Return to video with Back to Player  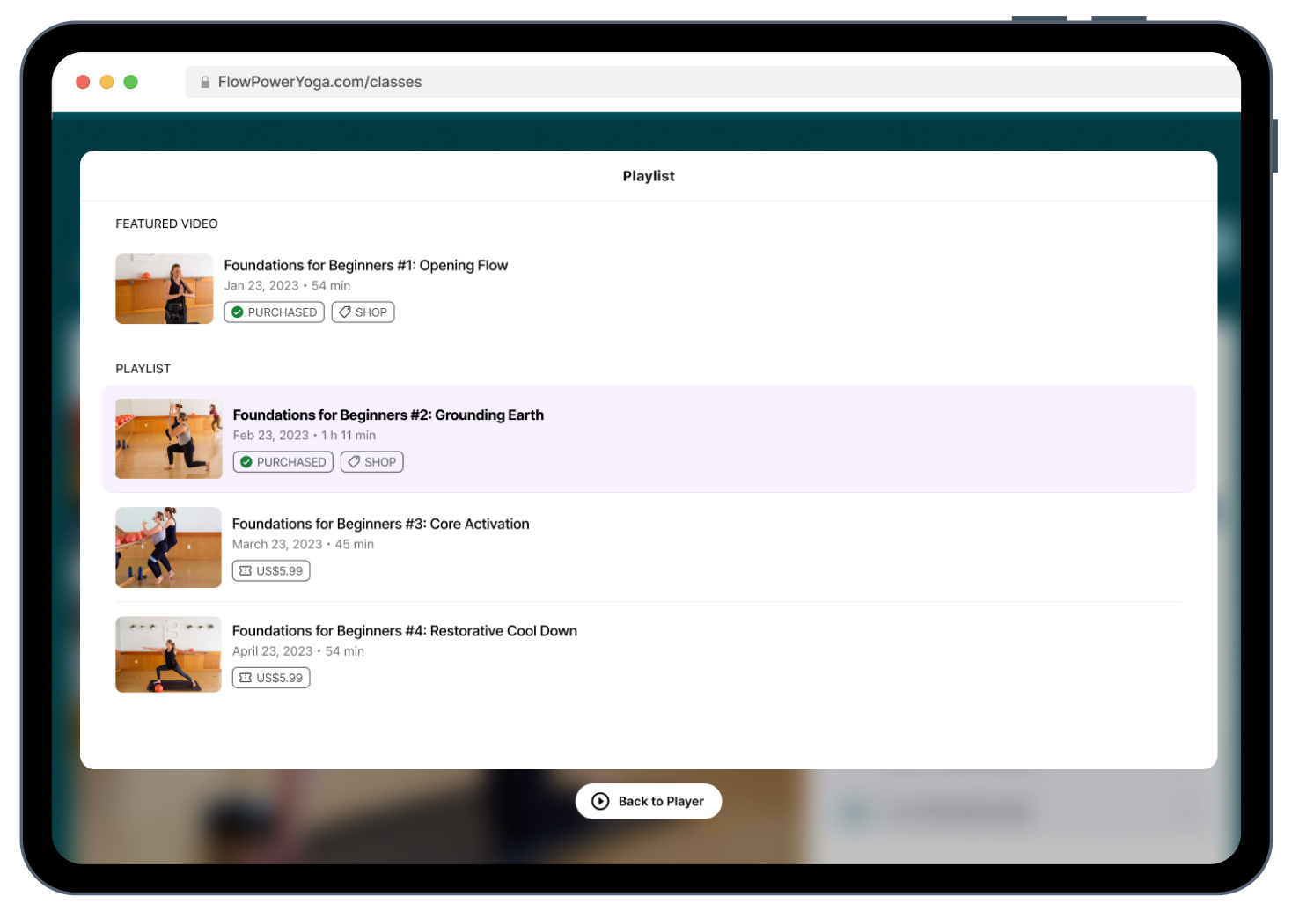pos(660,801)
